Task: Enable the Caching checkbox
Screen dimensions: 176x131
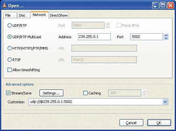Action: point(85,93)
